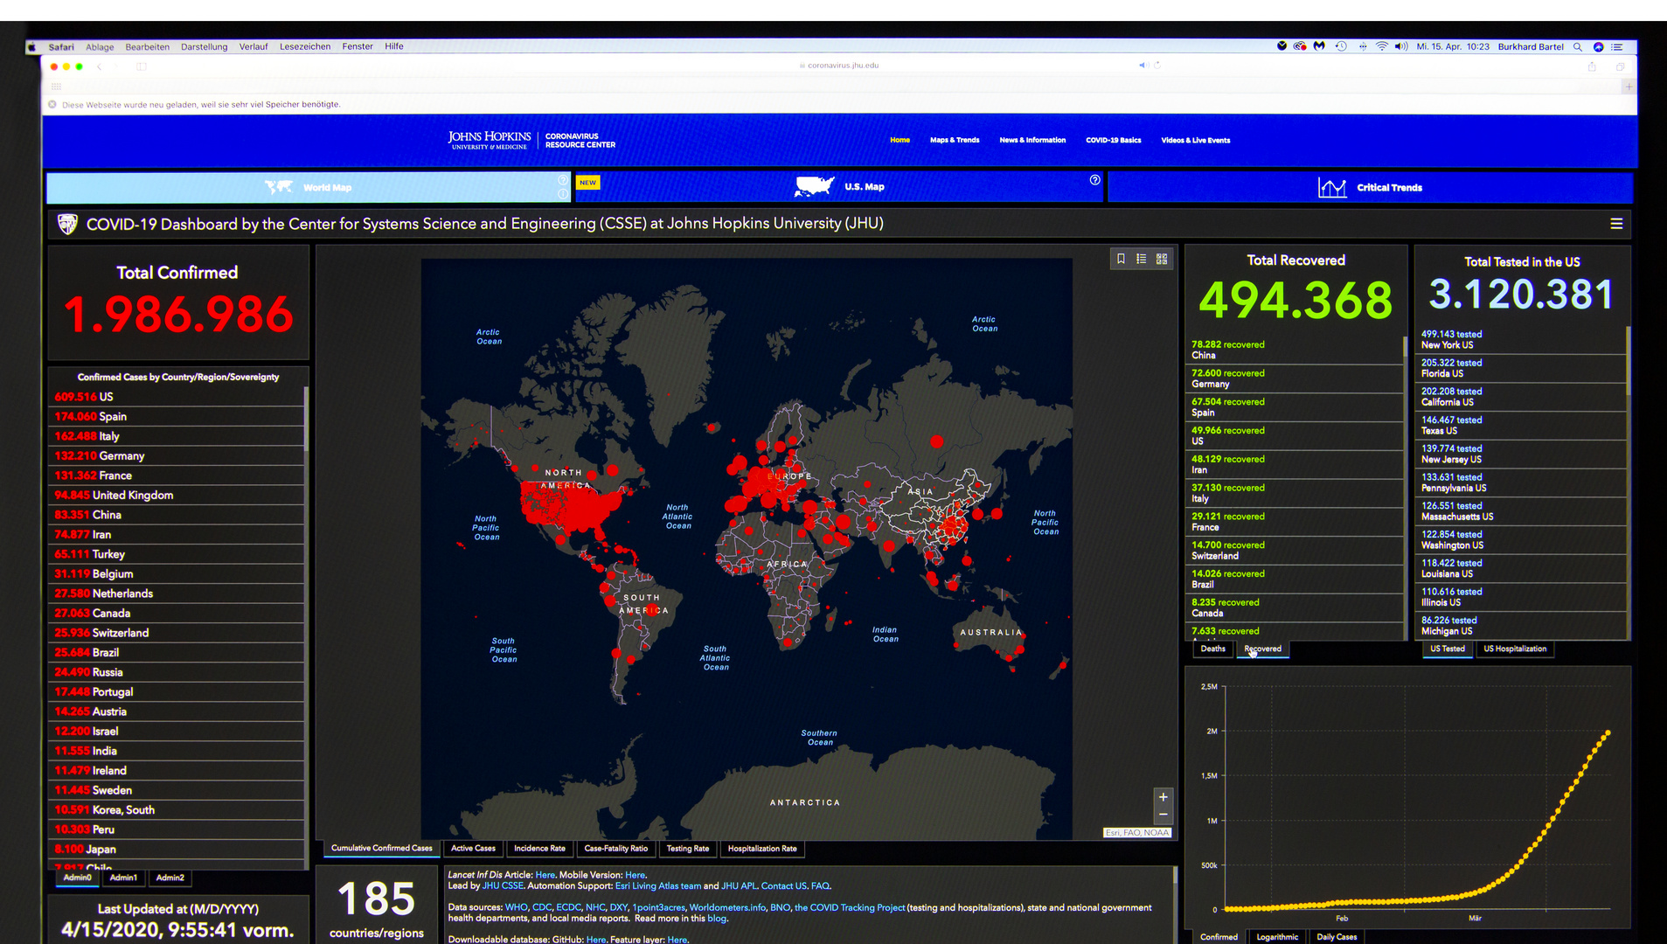Open the Lesezeichen menu
1667x944 pixels.
coord(305,47)
